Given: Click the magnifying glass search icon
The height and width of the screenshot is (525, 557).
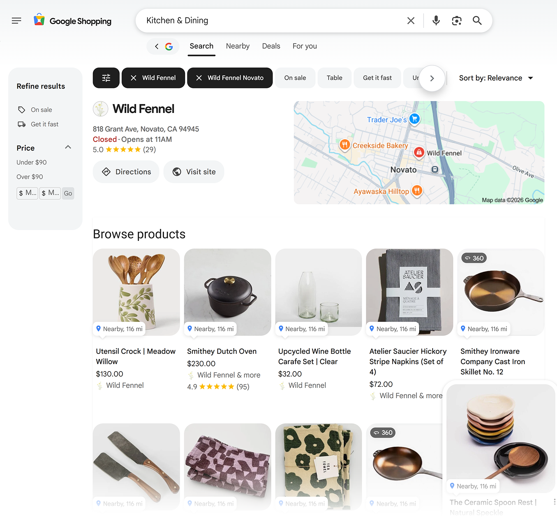Looking at the screenshot, I should (x=477, y=21).
